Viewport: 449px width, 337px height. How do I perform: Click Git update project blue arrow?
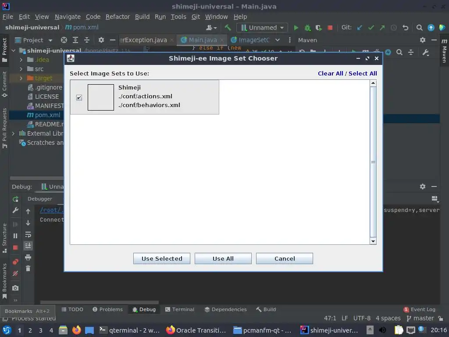coord(360,28)
